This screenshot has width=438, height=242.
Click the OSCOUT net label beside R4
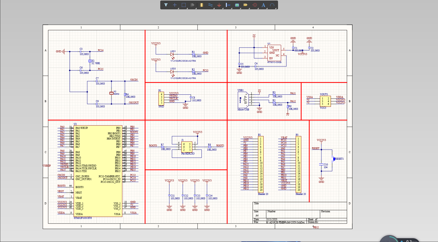[x=134, y=103]
